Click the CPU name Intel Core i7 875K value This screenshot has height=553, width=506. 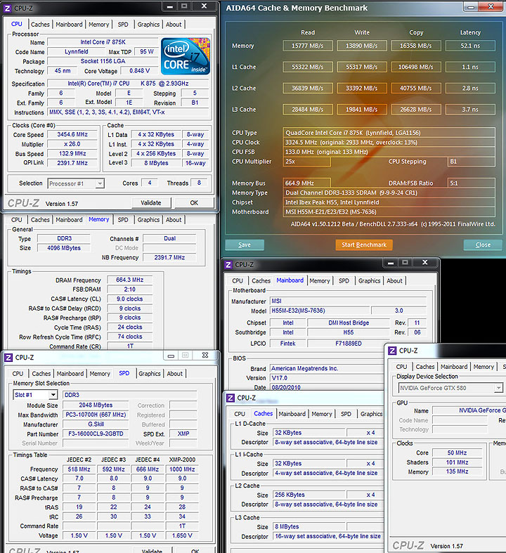(x=103, y=42)
